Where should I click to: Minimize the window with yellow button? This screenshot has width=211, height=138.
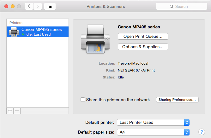coord(13,6)
